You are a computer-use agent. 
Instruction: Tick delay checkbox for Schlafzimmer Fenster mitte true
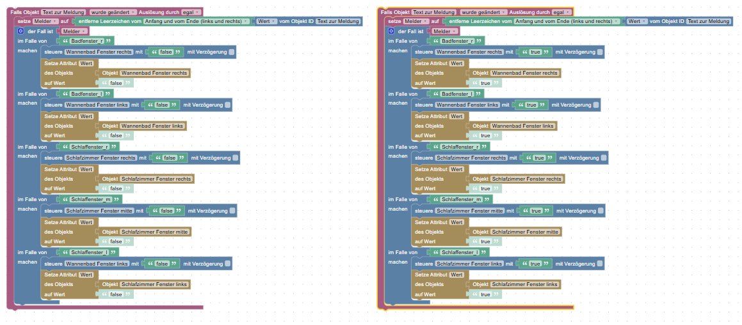tap(601, 210)
